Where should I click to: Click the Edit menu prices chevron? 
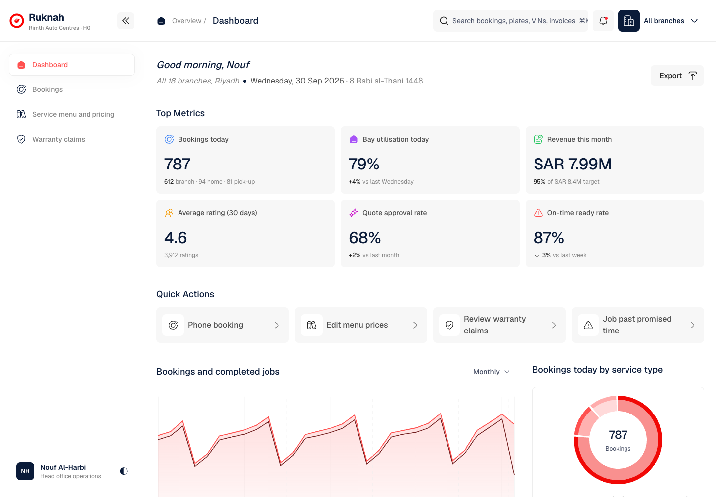click(415, 325)
